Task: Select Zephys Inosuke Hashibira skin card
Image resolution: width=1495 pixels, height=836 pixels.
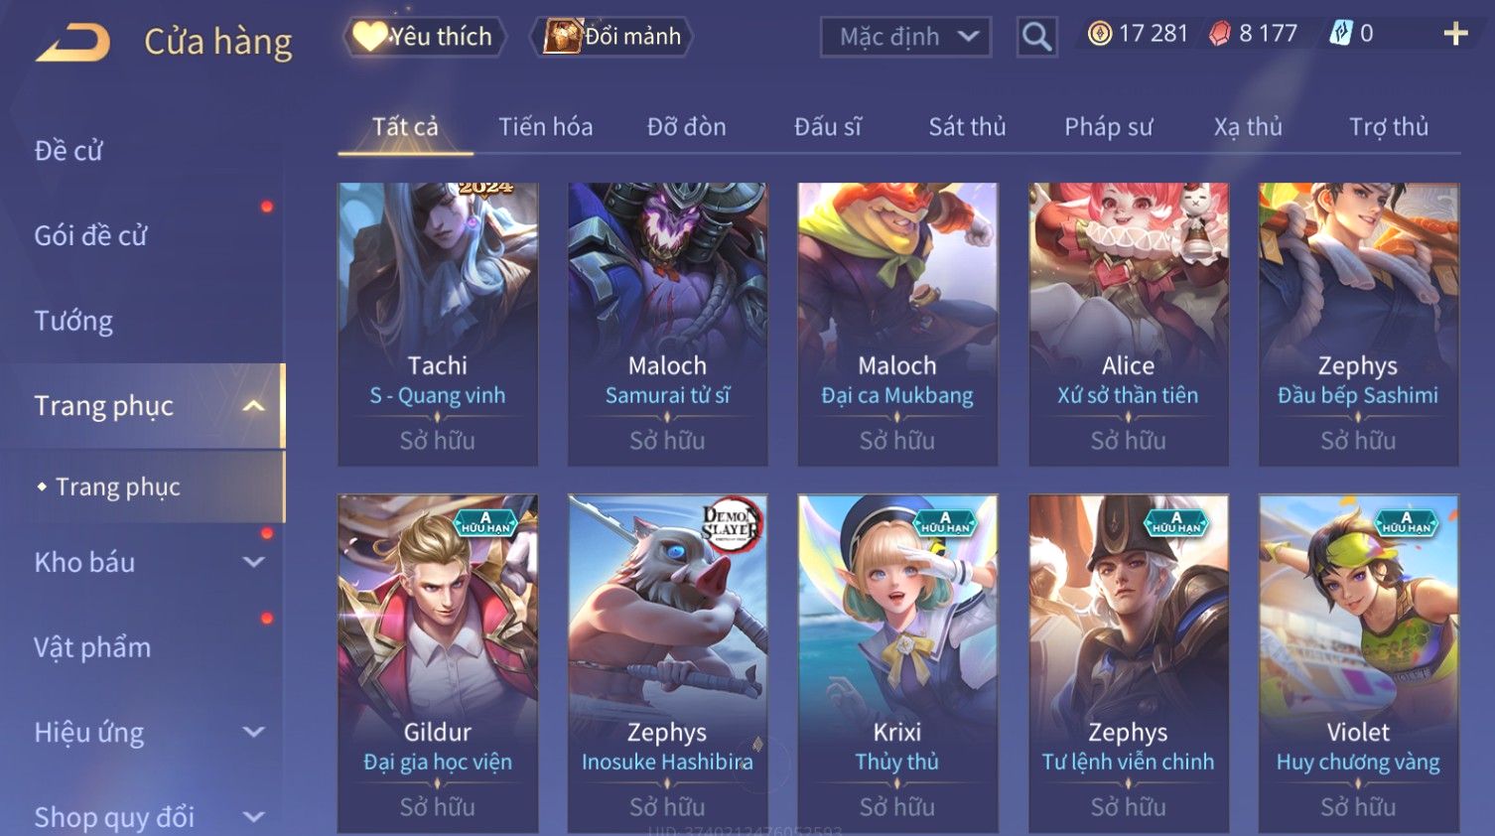Action: coord(667,663)
